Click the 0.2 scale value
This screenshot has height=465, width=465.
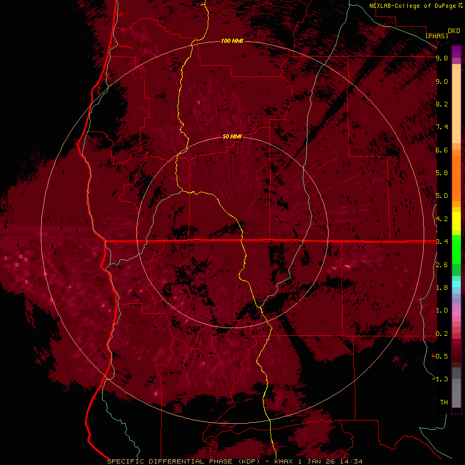442,334
